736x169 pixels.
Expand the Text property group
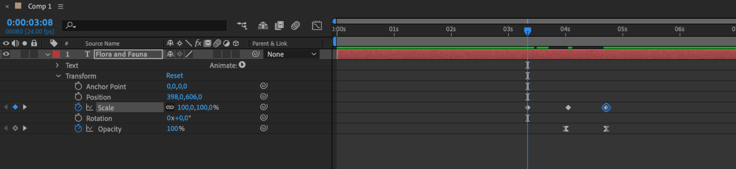57,65
